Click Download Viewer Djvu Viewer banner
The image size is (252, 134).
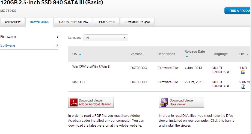click(182, 102)
